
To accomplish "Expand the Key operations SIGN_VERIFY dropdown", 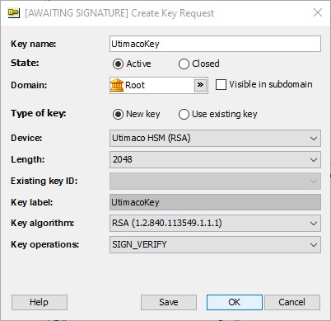I will [215, 244].
